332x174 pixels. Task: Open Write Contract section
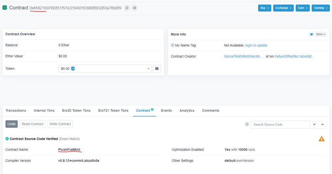pos(60,124)
